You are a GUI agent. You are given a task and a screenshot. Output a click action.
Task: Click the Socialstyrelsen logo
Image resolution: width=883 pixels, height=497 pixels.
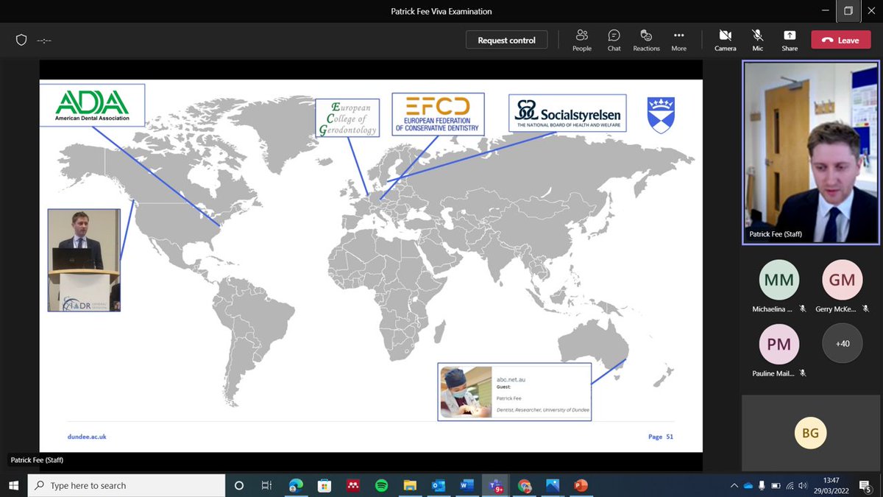(567, 113)
